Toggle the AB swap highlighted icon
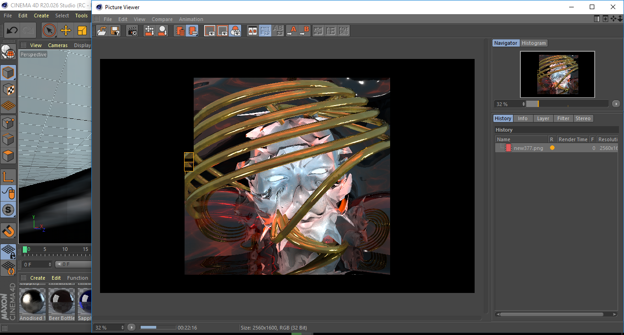The image size is (624, 335). pos(265,31)
